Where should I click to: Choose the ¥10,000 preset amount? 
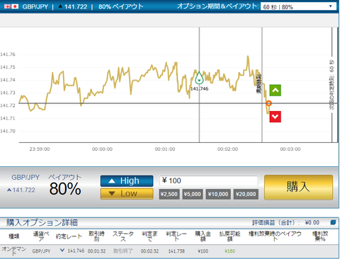218,194
